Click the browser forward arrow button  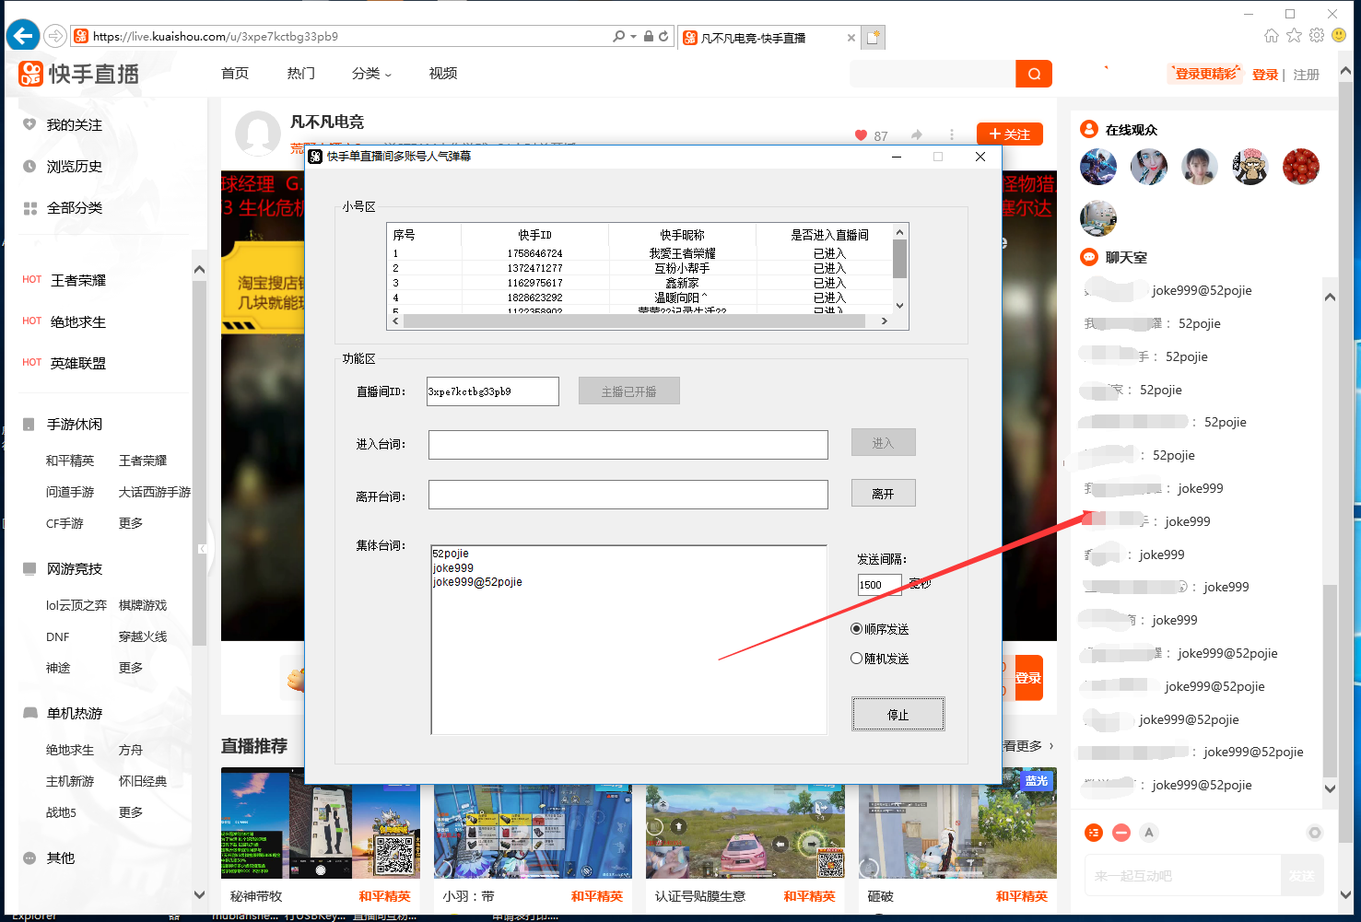[x=55, y=36]
